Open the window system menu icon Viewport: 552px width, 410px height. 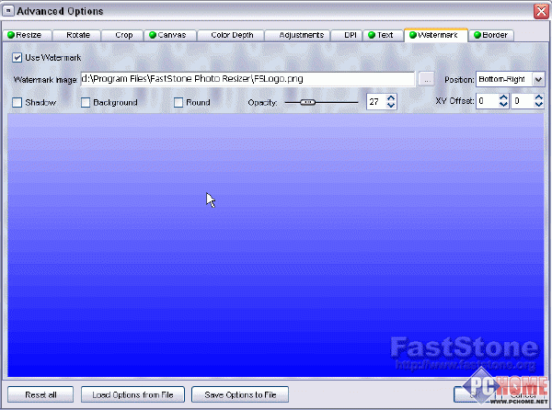[7, 11]
